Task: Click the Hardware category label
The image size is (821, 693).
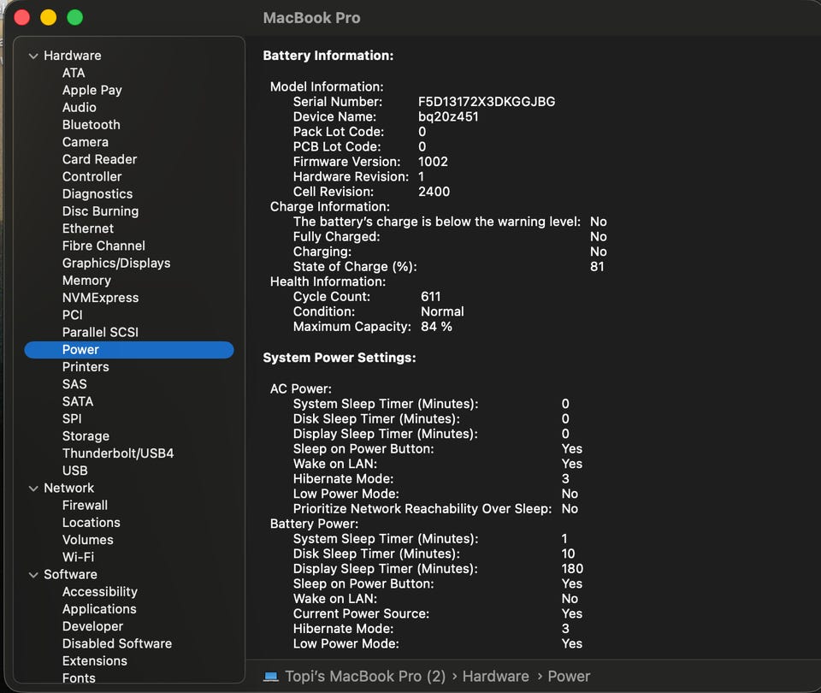Action: [72, 56]
